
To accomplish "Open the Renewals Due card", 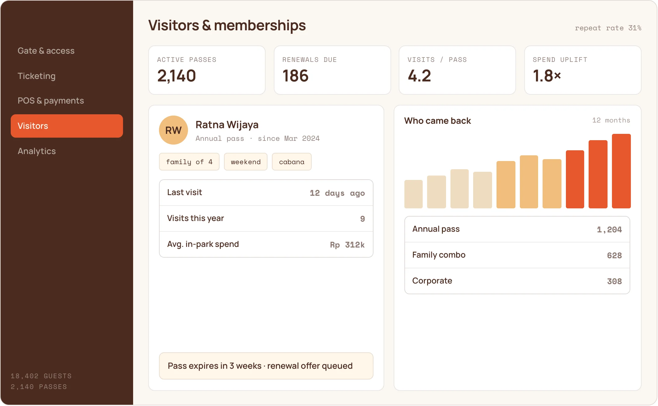I will point(332,70).
